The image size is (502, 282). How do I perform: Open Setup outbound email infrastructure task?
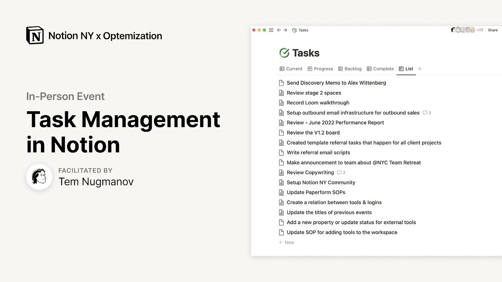tap(353, 113)
